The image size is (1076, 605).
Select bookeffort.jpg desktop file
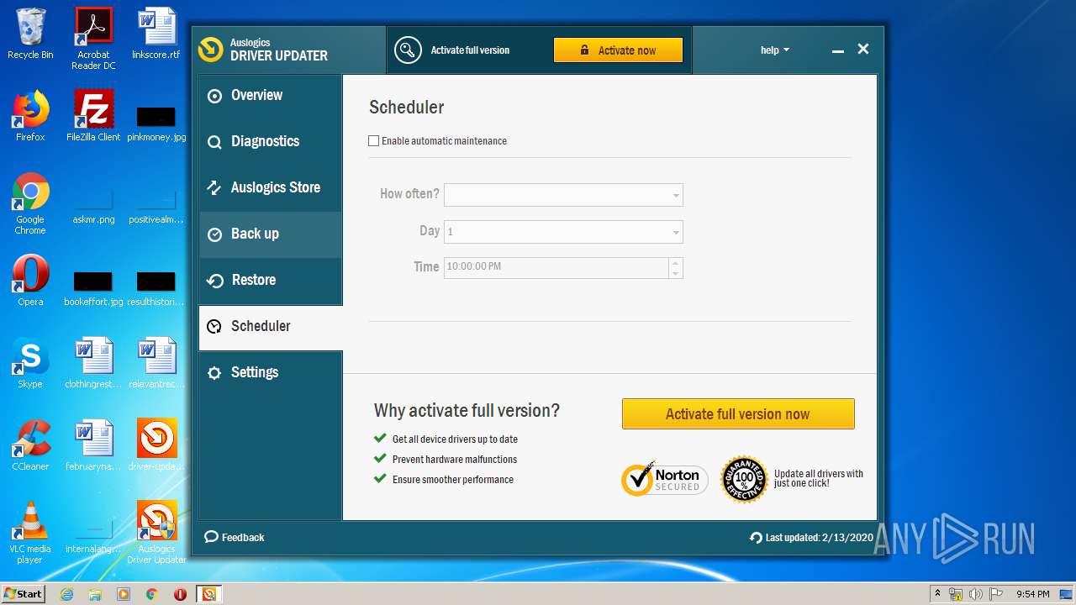point(93,288)
